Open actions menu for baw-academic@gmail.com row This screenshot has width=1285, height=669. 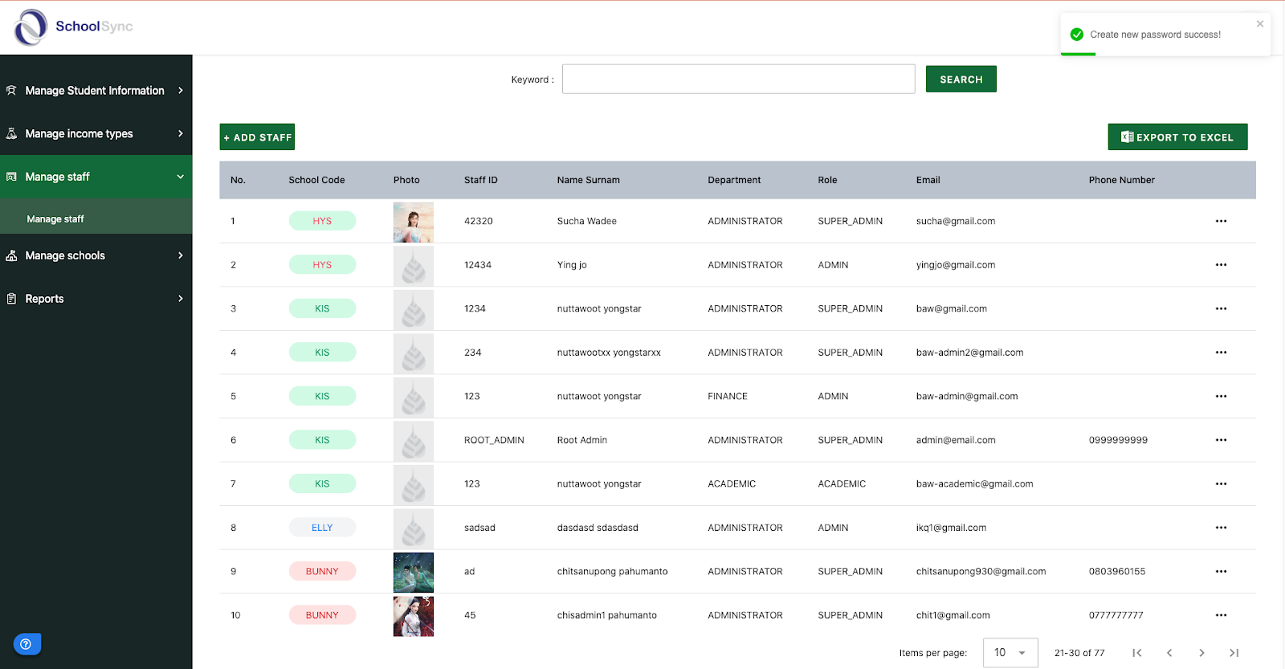point(1221,483)
